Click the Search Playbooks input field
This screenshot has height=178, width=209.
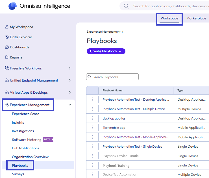coord(112,77)
